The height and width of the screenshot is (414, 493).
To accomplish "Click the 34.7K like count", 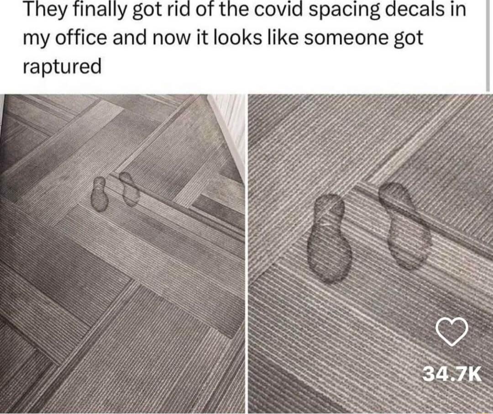I will [x=452, y=374].
